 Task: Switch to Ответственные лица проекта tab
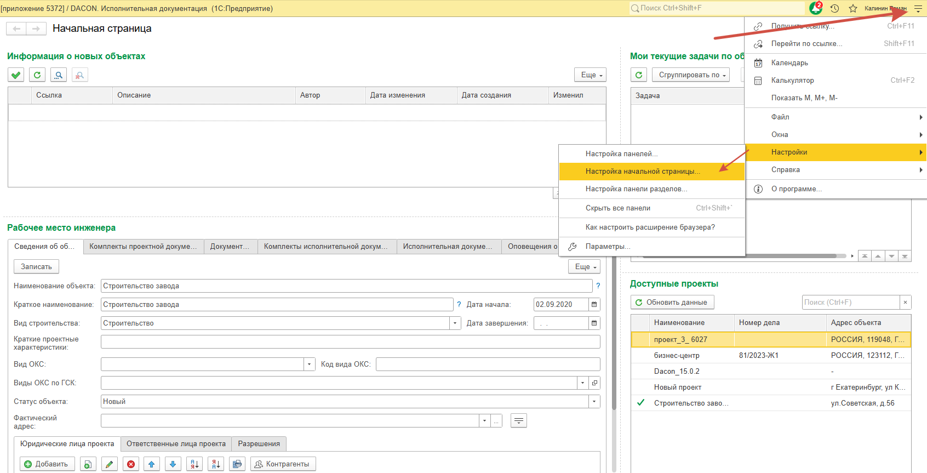click(x=176, y=443)
